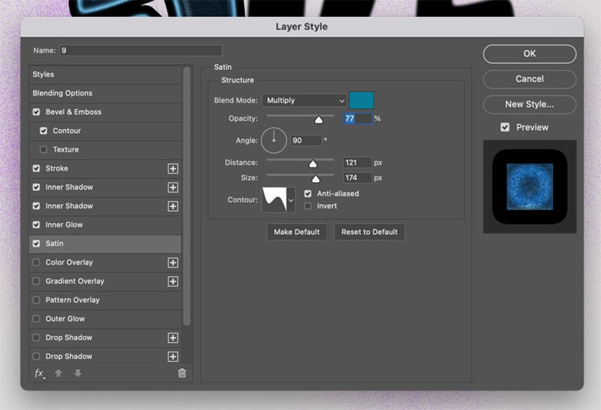Enable the Texture checkbox
Screen dimensions: 601x410
43,150
